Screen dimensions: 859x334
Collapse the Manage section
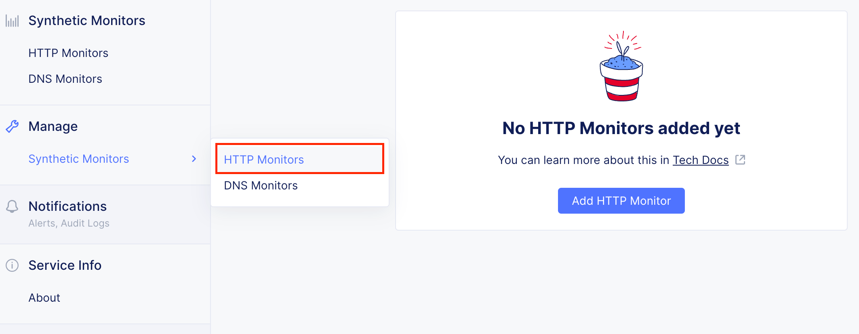(53, 126)
